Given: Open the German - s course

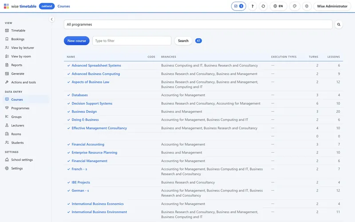Looking at the screenshot, I should (x=80, y=190).
